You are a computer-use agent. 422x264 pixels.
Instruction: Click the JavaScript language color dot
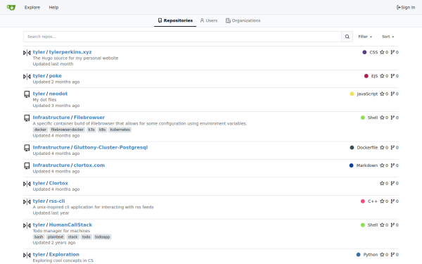pyautogui.click(x=352, y=94)
